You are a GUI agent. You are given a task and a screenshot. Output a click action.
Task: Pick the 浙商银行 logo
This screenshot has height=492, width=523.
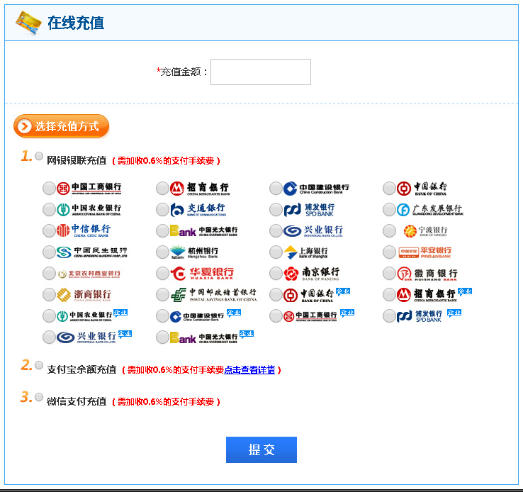84,294
